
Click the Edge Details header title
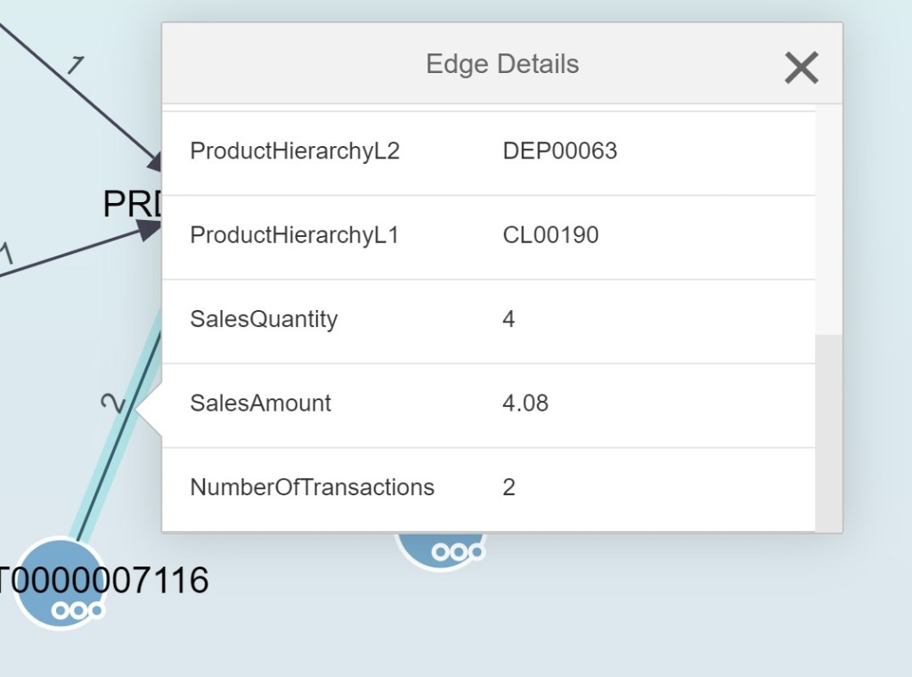[501, 64]
